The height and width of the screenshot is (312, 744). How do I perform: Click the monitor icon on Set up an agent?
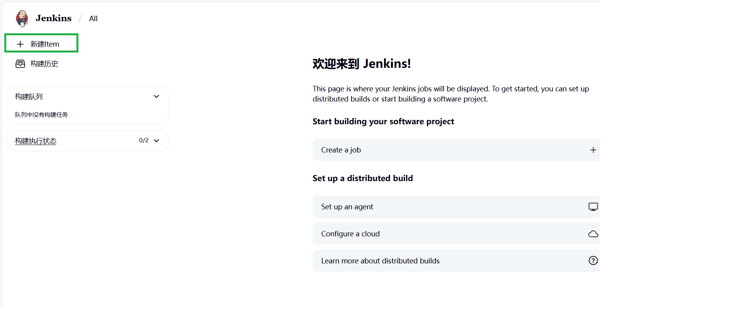pyautogui.click(x=593, y=207)
